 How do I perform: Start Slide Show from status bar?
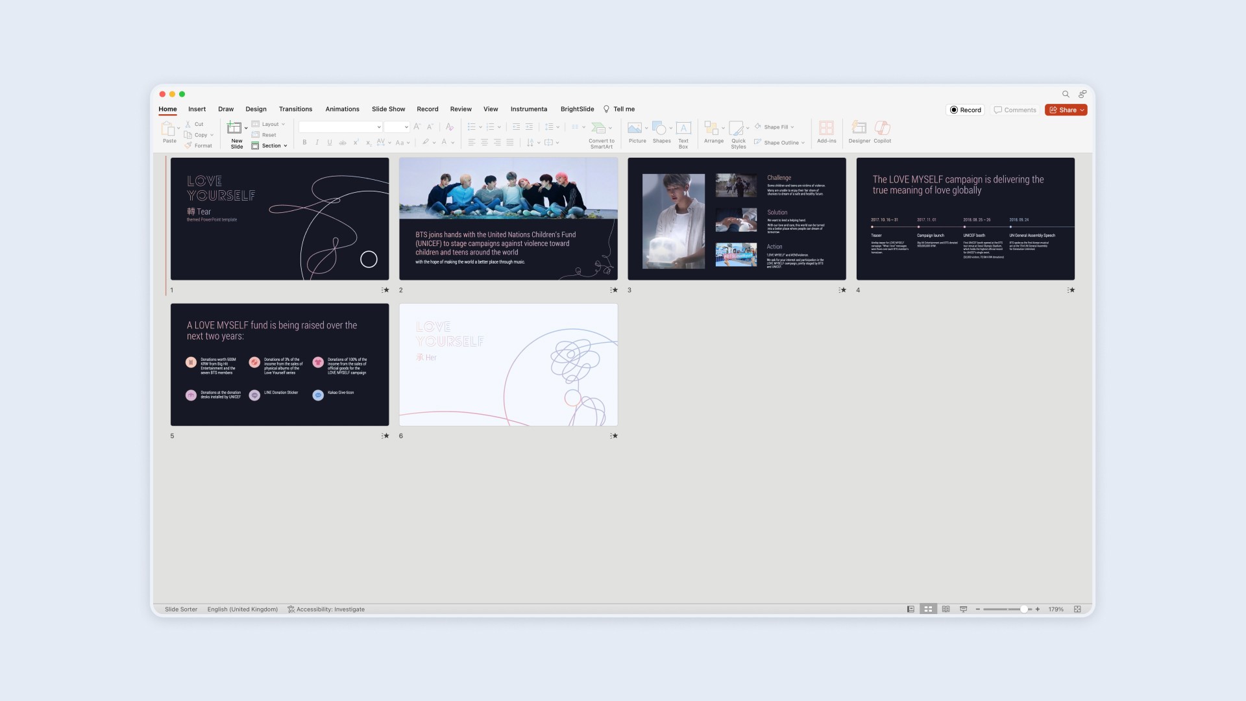[x=963, y=609]
